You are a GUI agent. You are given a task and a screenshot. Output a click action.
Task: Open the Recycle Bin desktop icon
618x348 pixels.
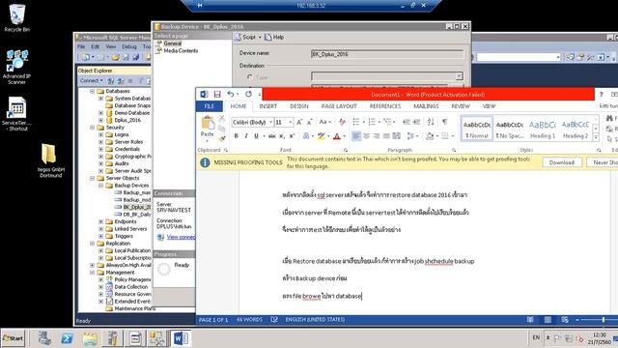(17, 18)
